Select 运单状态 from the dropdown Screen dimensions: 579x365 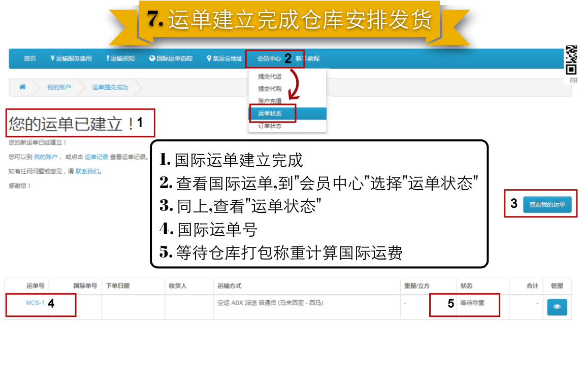[x=270, y=114]
